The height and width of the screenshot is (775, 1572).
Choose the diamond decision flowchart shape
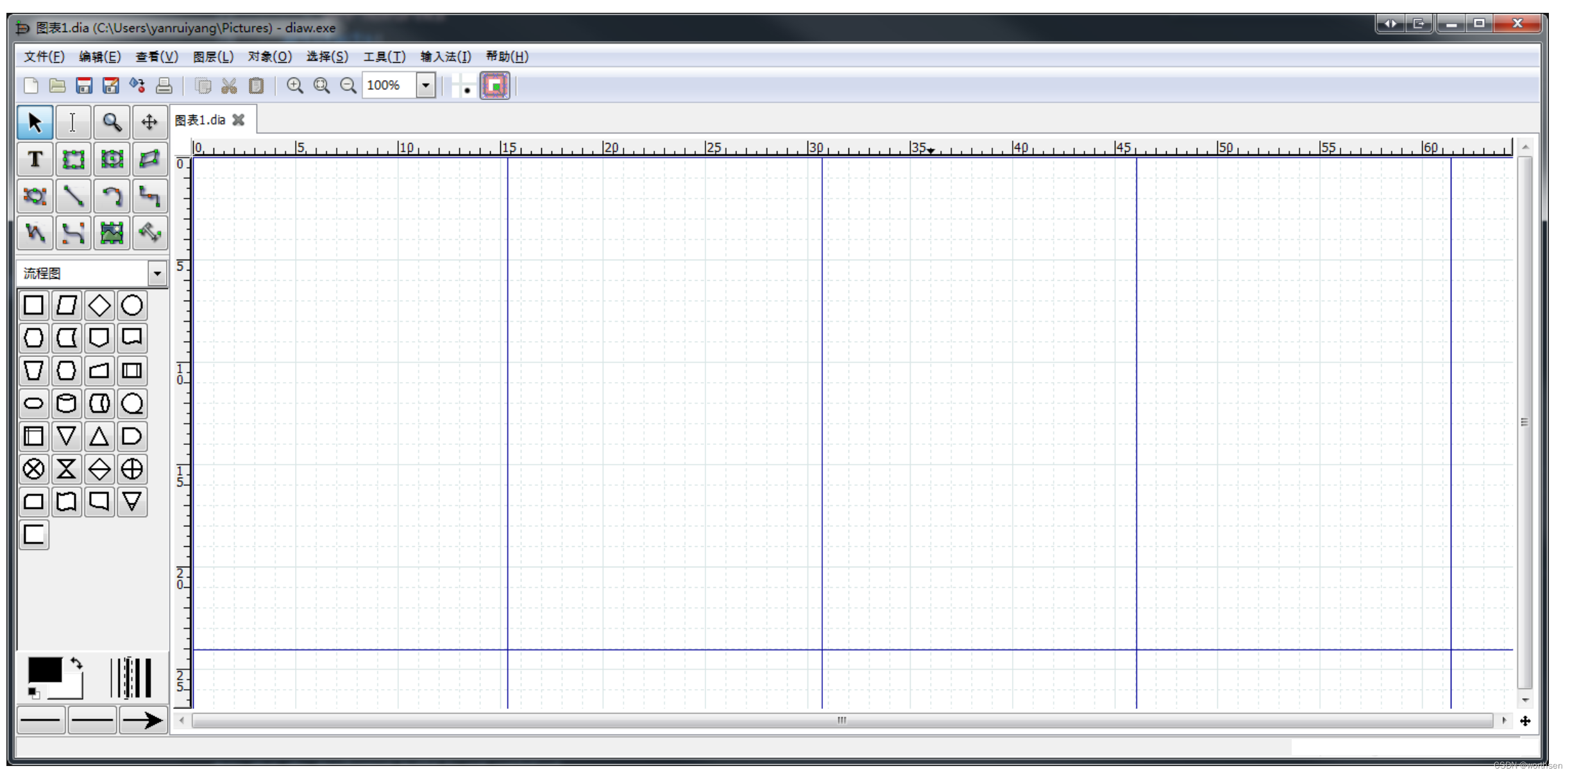[99, 306]
